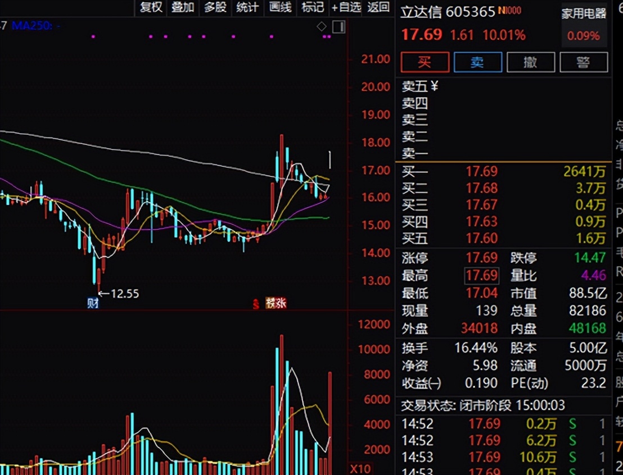Click the orange NI000 badge beside stock code
The width and height of the screenshot is (623, 475).
point(509,10)
